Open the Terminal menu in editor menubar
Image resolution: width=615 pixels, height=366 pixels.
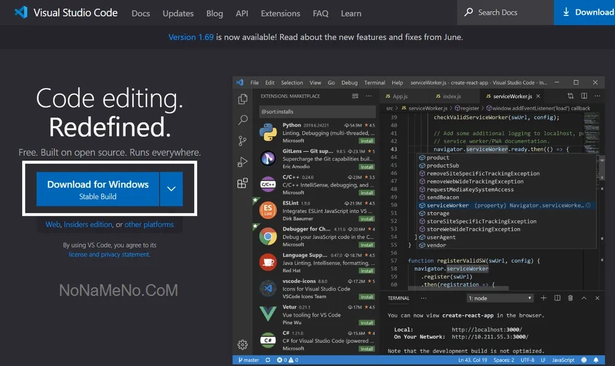coord(374,82)
